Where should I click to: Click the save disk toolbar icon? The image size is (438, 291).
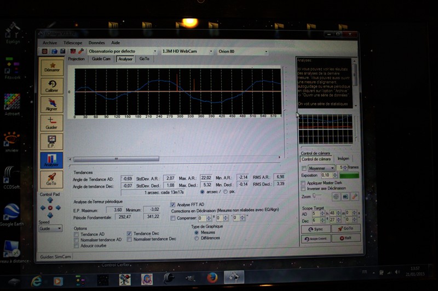point(63,51)
